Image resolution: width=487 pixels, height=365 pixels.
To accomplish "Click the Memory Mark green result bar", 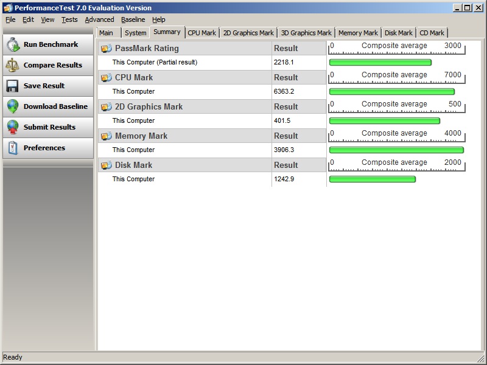I will (396, 150).
